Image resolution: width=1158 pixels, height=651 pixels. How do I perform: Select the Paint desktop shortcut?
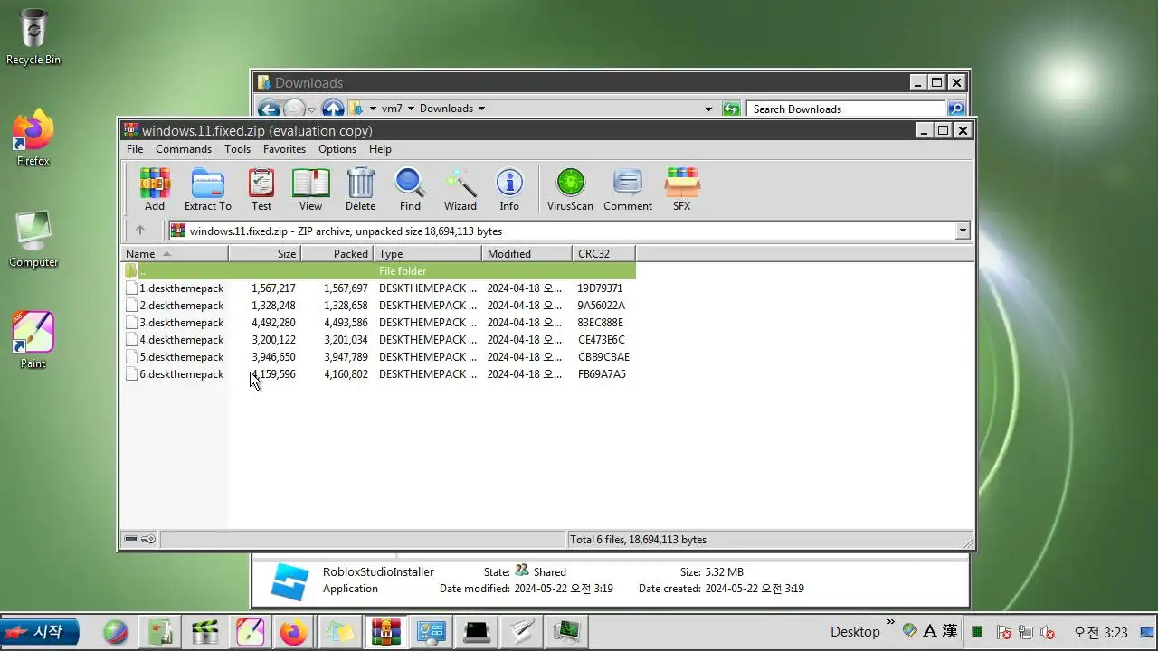[x=33, y=341]
